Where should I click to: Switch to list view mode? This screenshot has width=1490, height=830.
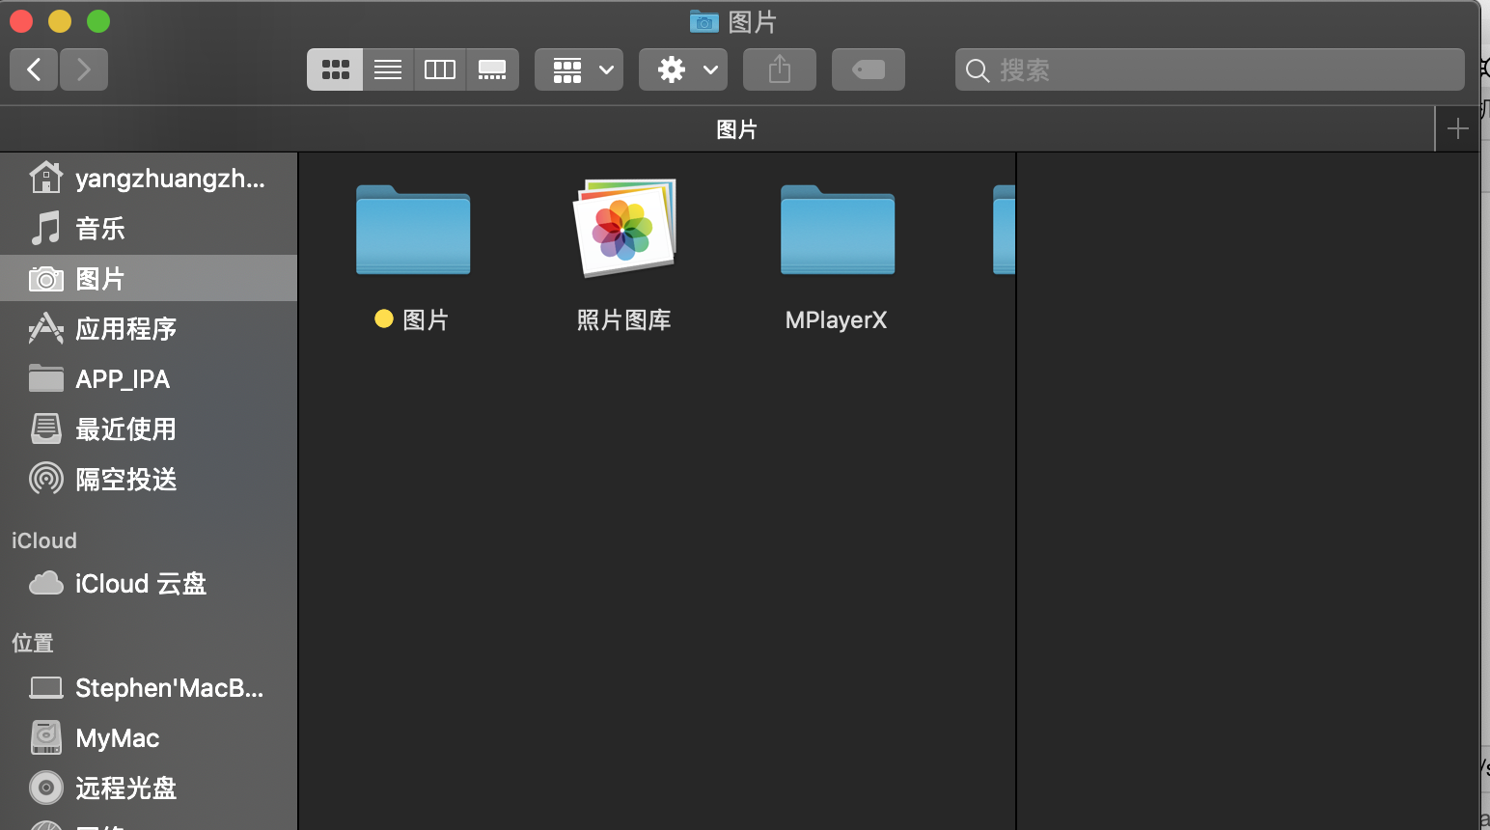[x=388, y=69]
